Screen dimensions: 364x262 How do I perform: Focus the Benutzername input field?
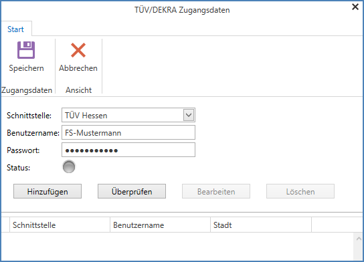click(x=128, y=132)
